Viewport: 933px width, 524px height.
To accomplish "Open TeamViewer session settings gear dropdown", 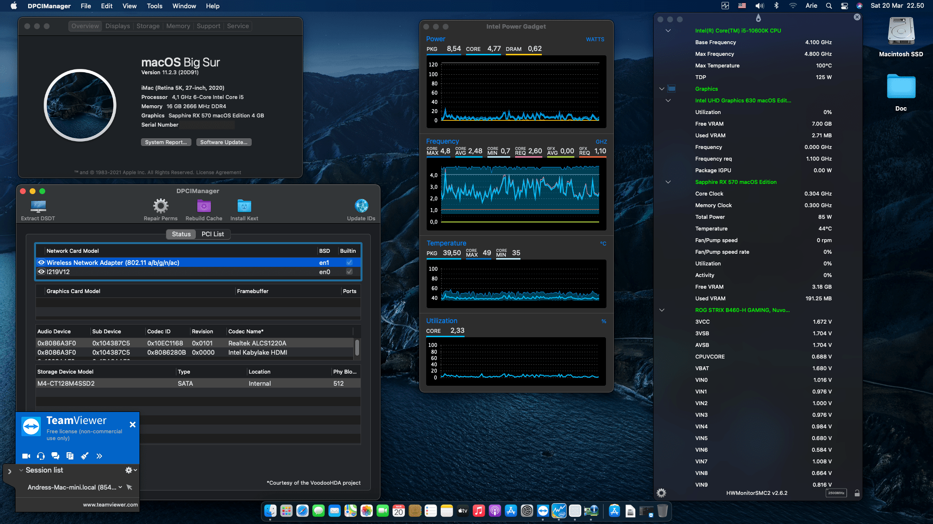I will 131,470.
